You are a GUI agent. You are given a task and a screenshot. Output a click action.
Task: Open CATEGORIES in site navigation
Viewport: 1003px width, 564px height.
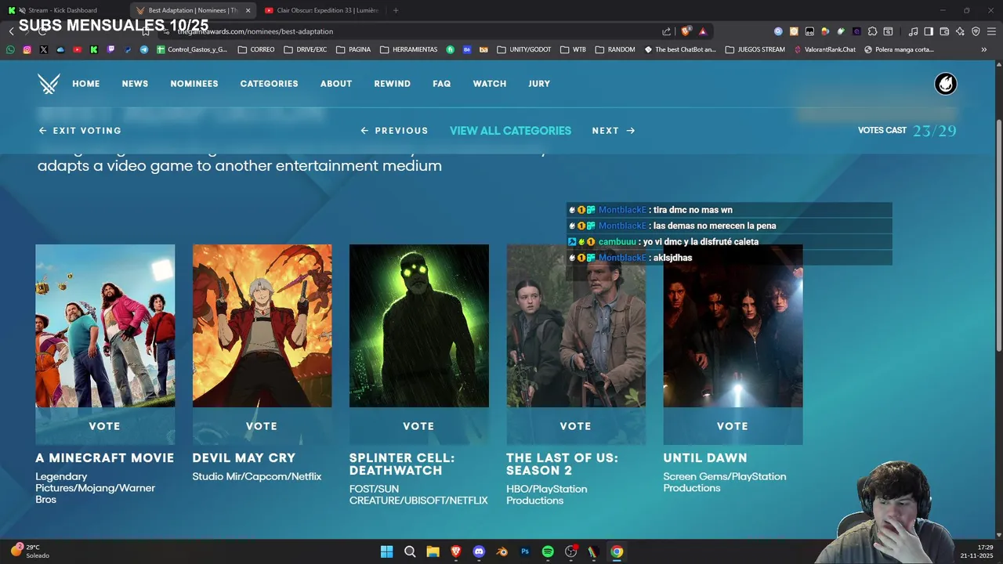click(x=269, y=84)
